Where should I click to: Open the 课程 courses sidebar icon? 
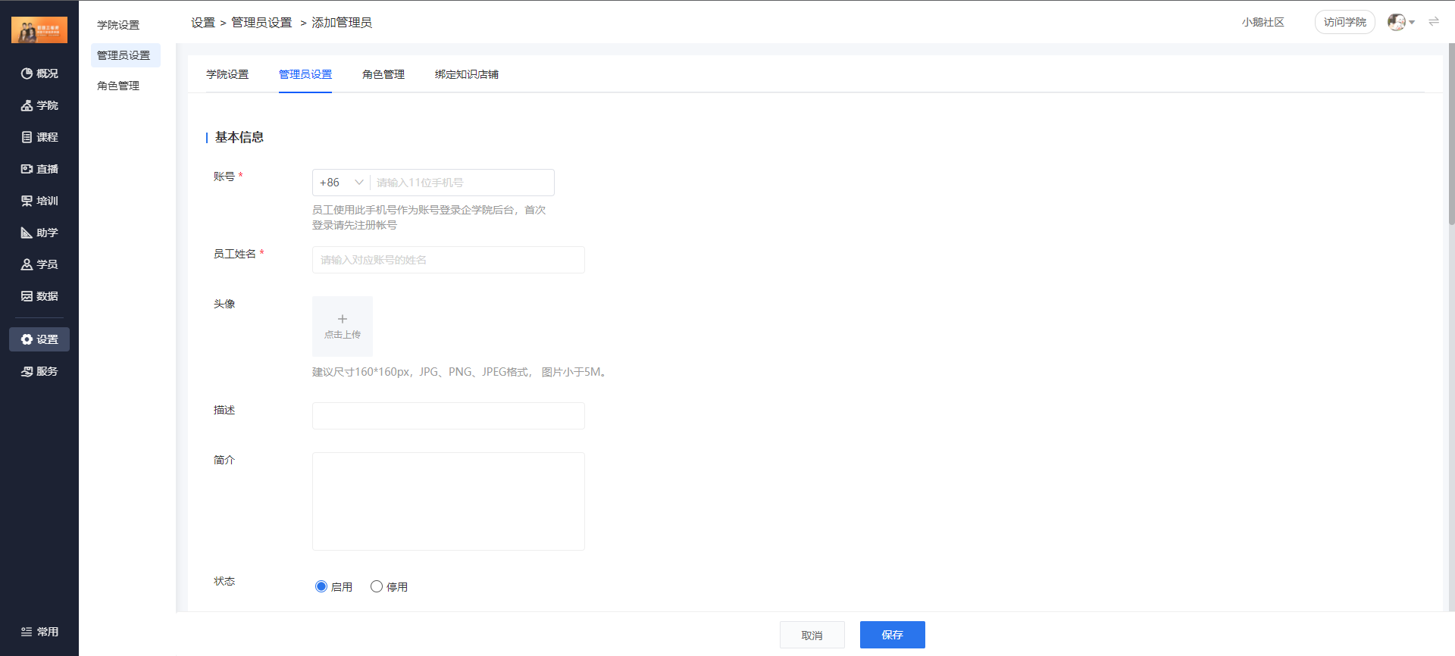click(x=27, y=137)
